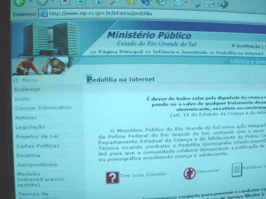Click the Relatório document icon
Viewport: 266px width, 199px height.
(236, 170)
